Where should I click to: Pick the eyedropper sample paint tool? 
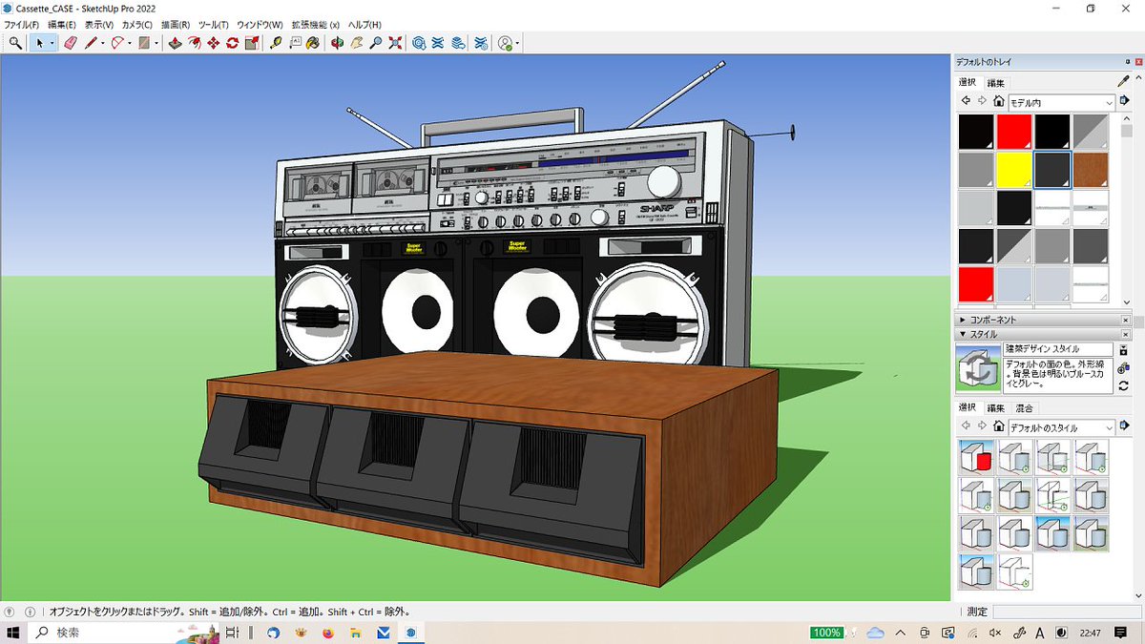pos(1123,82)
